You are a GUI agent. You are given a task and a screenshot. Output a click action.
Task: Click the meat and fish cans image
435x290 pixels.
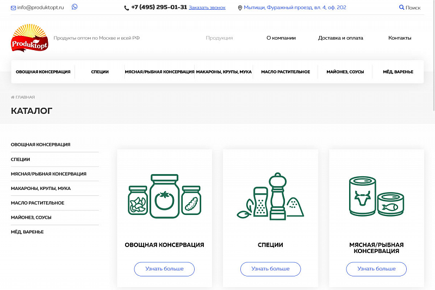click(376, 196)
